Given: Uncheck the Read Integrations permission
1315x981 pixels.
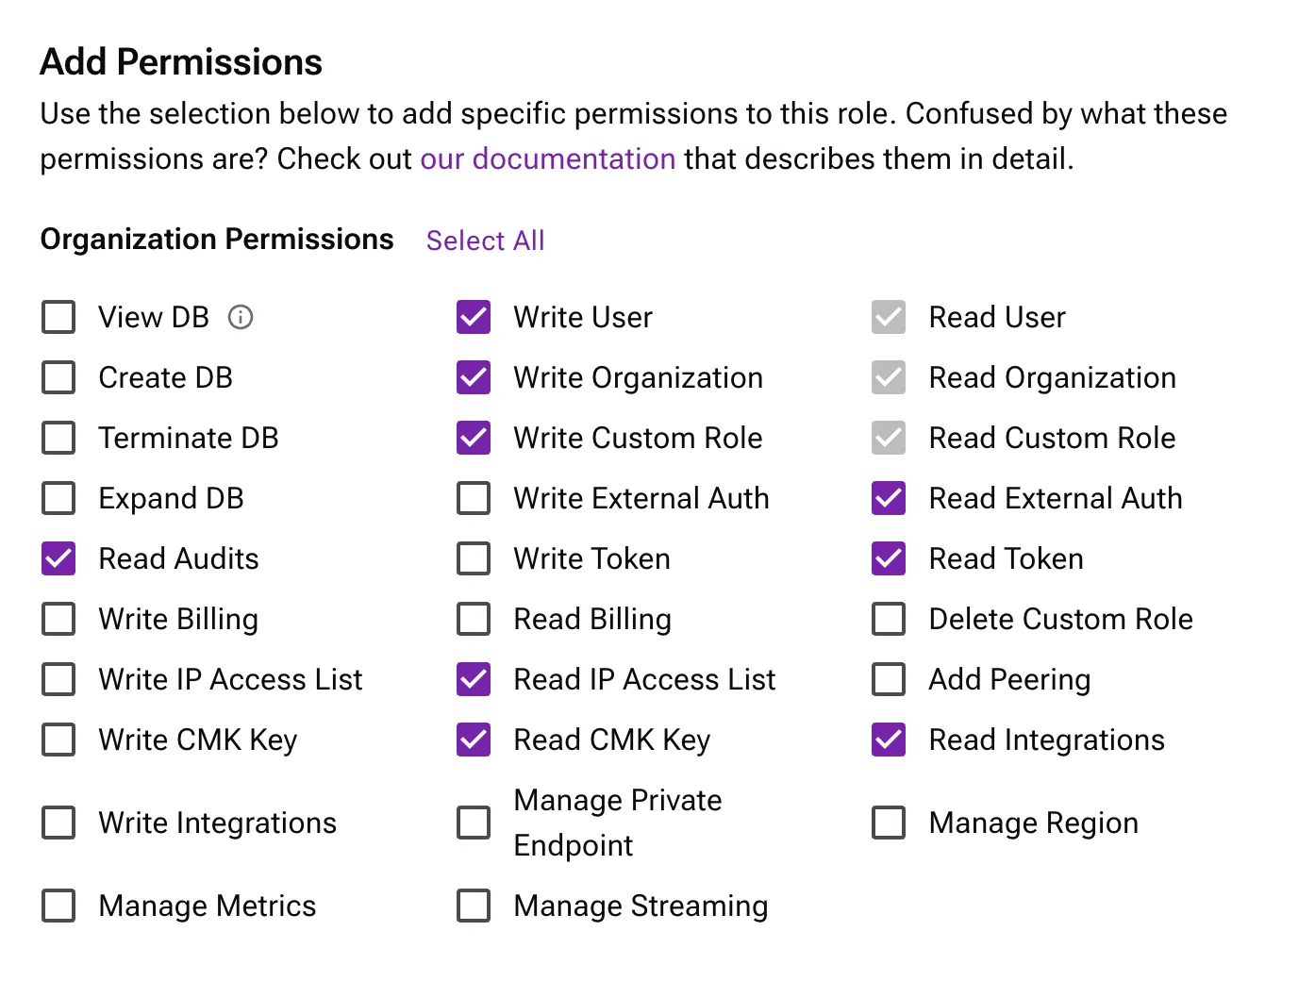Looking at the screenshot, I should click(889, 740).
